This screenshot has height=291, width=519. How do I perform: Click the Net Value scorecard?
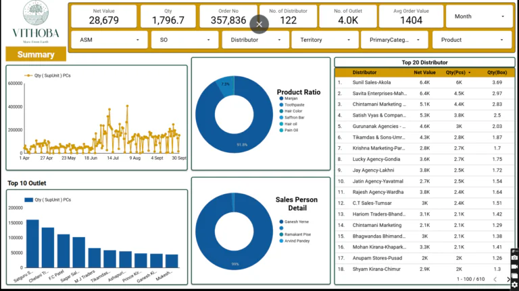[103, 16]
